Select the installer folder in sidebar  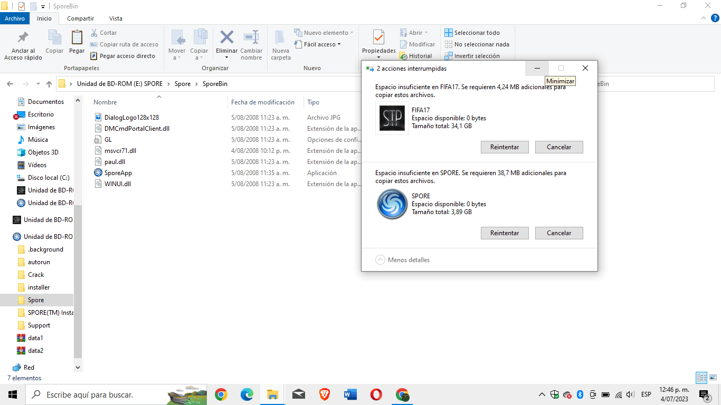click(x=39, y=287)
